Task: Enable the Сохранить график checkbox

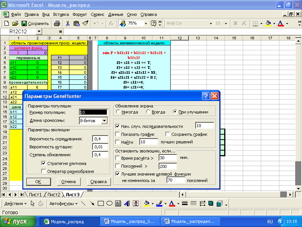Action: tap(168, 134)
